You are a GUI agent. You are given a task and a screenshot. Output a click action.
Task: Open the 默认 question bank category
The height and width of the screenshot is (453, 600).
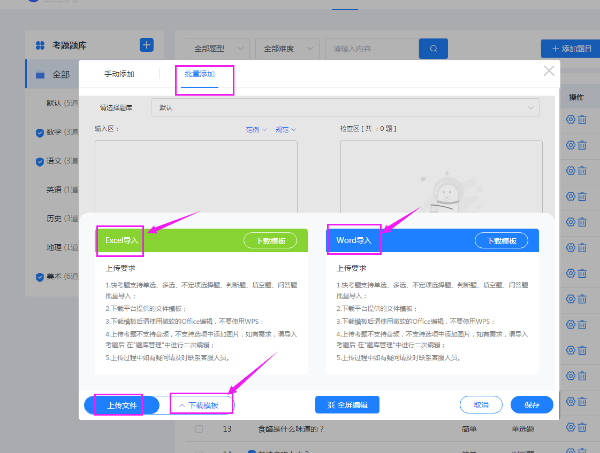[x=62, y=103]
